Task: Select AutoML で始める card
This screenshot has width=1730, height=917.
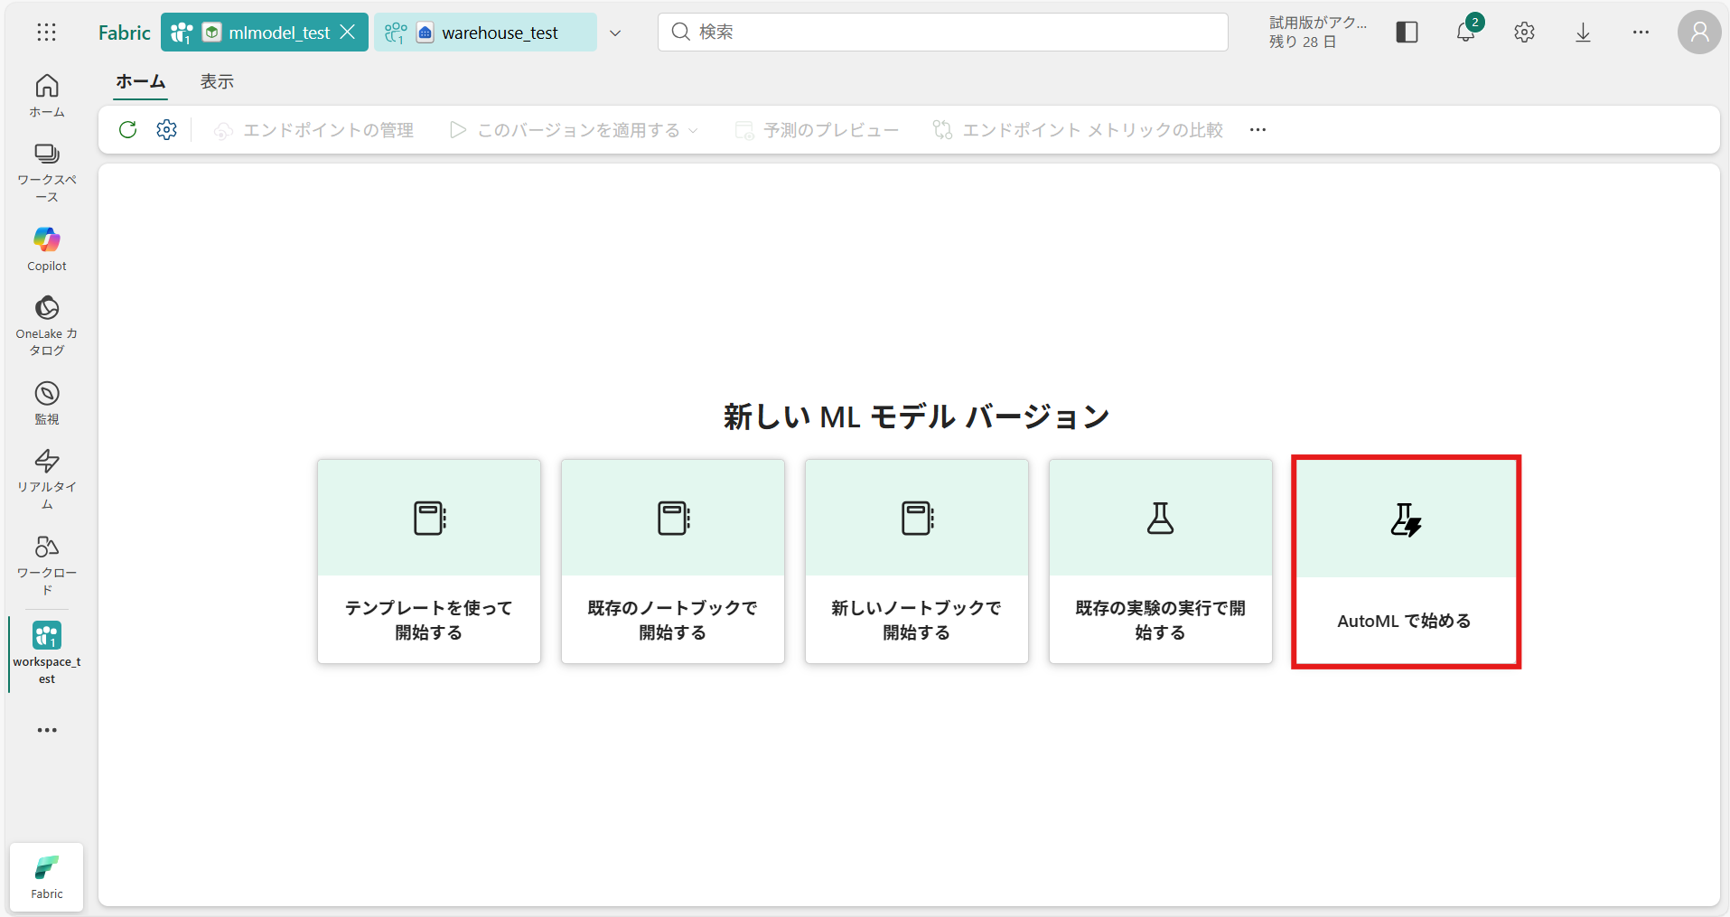Action: pos(1406,562)
